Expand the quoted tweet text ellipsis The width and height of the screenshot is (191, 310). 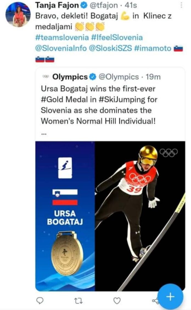click(x=44, y=134)
